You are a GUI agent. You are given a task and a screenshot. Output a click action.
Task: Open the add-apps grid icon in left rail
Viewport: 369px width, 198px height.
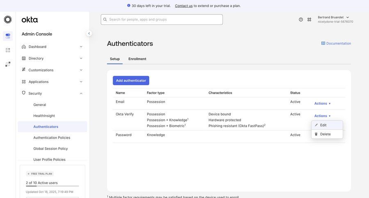(8, 50)
